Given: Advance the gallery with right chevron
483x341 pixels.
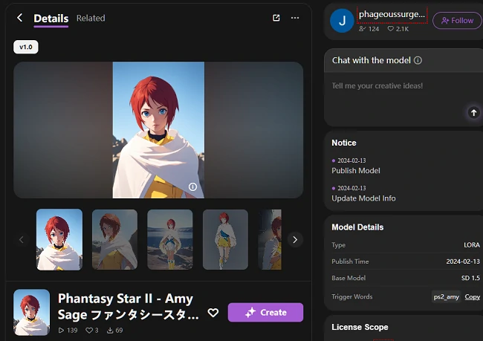Looking at the screenshot, I should (295, 239).
